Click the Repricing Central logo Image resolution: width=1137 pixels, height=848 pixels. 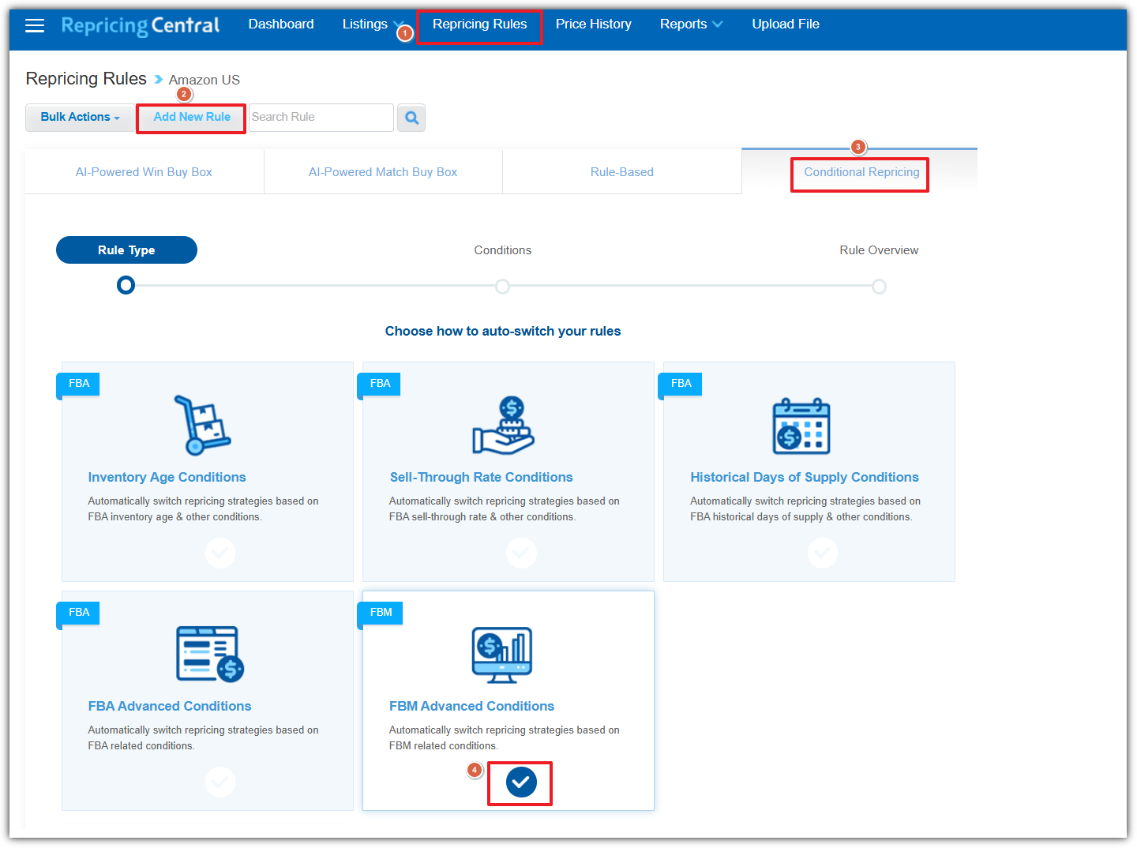(141, 25)
